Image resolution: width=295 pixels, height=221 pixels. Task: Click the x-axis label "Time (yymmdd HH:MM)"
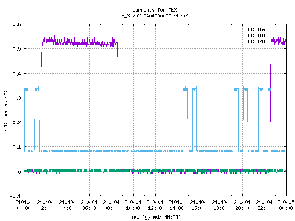point(154,217)
